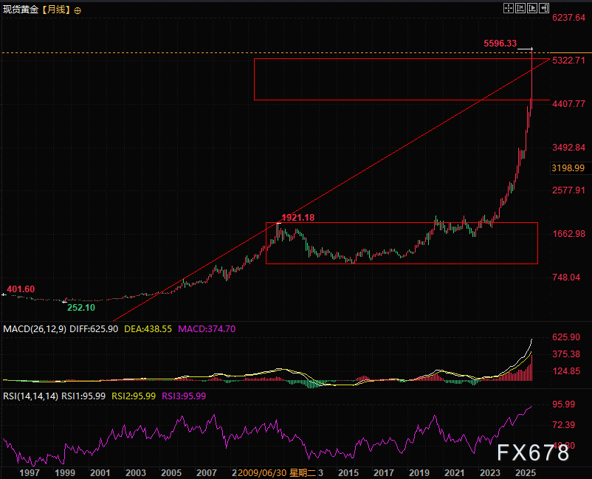
Task: Click the green 252.10 low label
Action: pyautogui.click(x=81, y=308)
